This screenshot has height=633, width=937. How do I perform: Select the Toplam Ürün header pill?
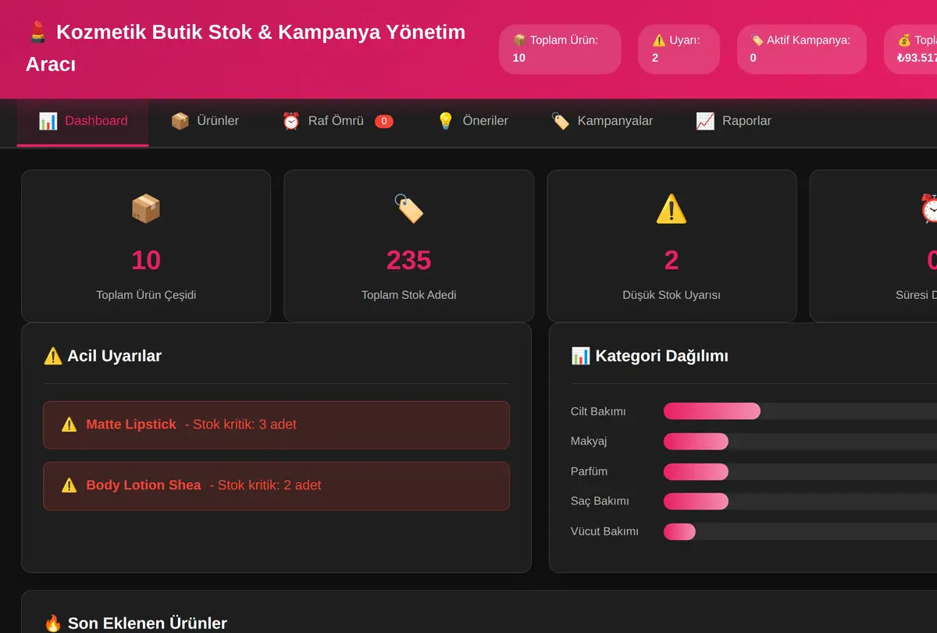tap(560, 49)
